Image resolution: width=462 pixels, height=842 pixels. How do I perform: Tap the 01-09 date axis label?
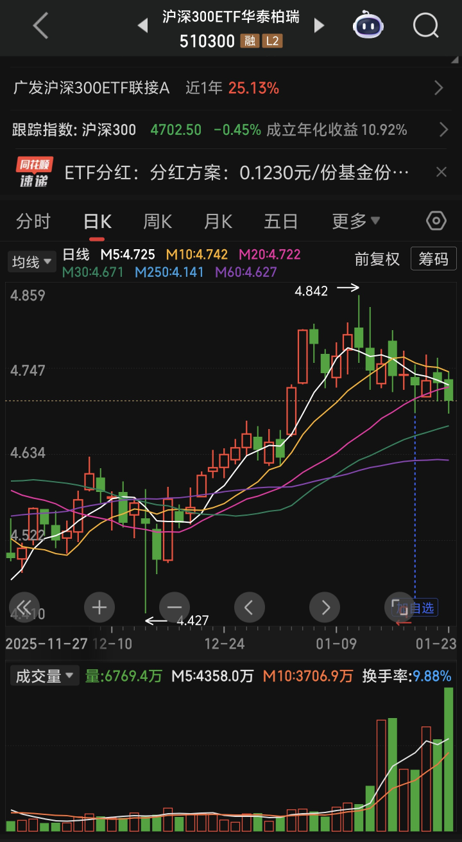tap(336, 643)
